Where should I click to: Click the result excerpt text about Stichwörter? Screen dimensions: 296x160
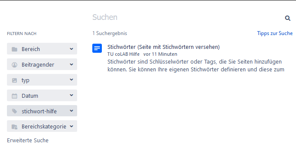tap(196, 66)
